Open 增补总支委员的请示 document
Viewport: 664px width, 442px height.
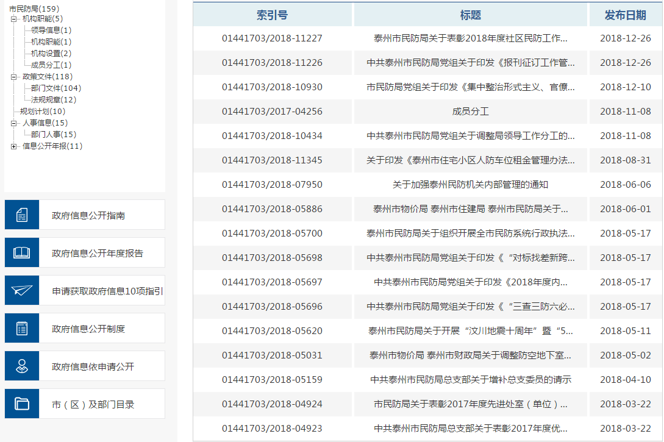point(471,379)
